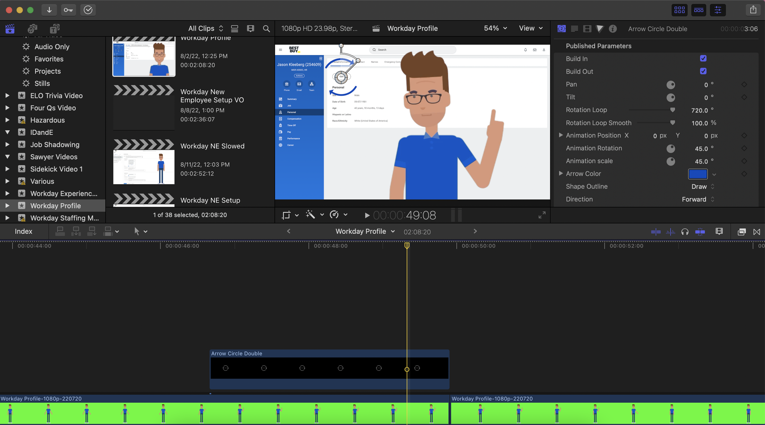Disable the Build Out checkbox
Screen dimensions: 765x425
(x=703, y=71)
